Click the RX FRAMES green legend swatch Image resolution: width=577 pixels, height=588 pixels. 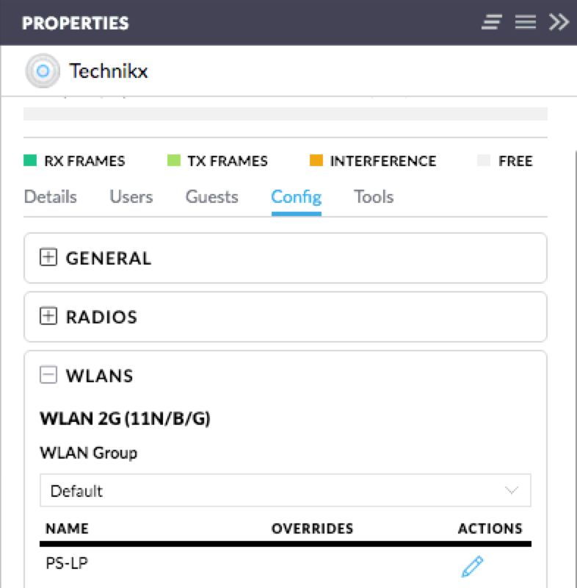point(30,161)
